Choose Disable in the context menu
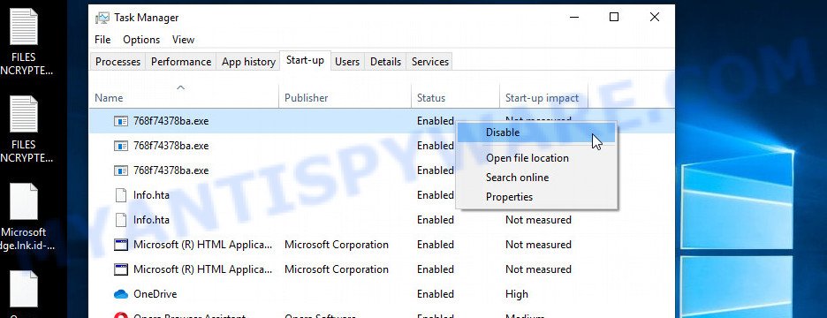The width and height of the screenshot is (827, 318). coord(537,132)
